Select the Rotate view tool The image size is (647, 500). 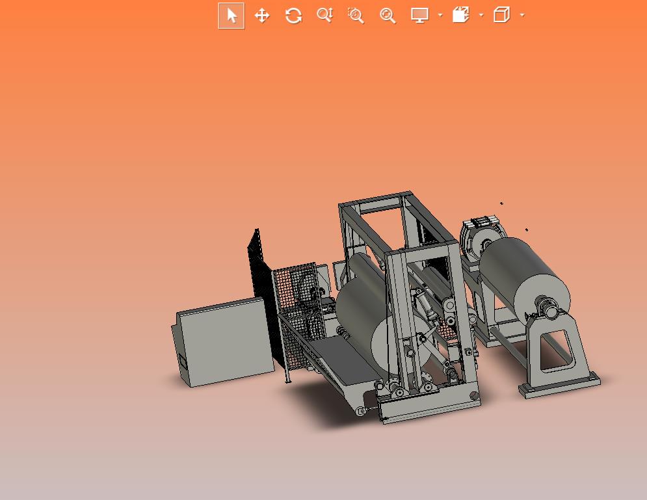pyautogui.click(x=293, y=16)
